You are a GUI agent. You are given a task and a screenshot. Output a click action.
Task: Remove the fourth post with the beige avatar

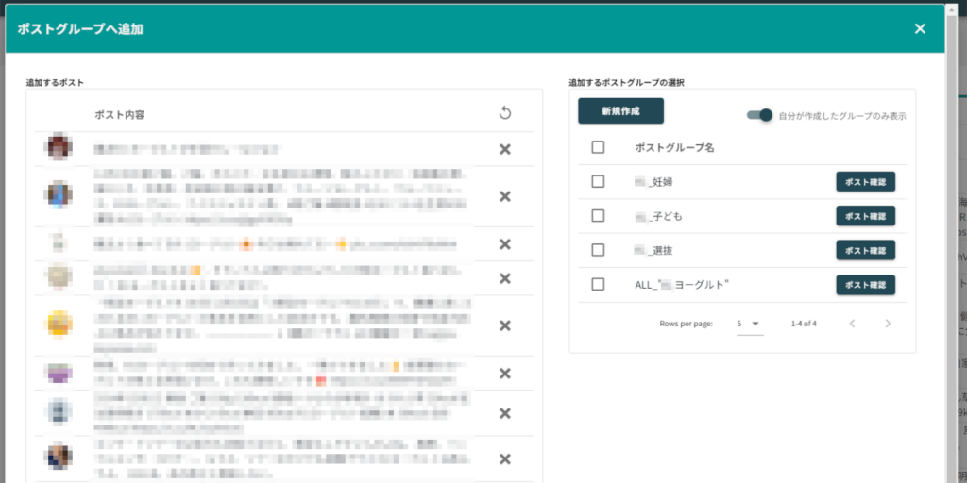505,278
